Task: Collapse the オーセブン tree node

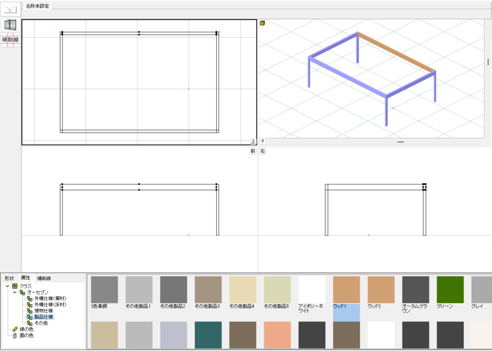Action: (14, 292)
